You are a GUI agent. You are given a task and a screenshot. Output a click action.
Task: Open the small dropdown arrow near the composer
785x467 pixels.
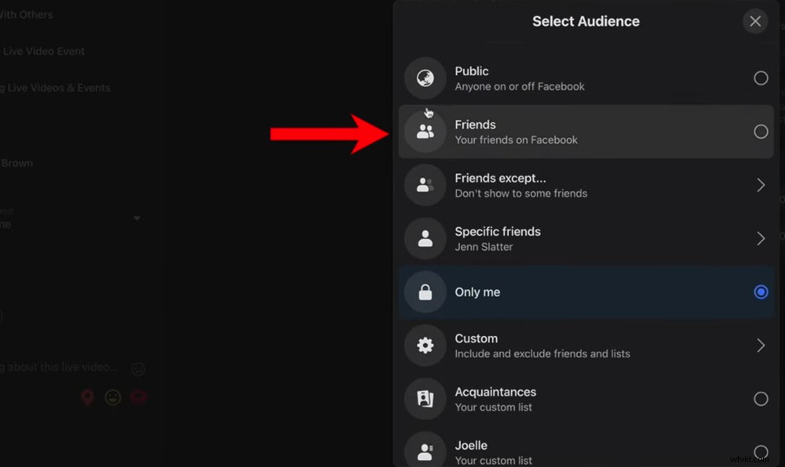point(136,217)
